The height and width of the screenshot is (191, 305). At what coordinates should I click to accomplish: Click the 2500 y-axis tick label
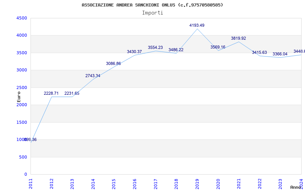(x=22, y=88)
